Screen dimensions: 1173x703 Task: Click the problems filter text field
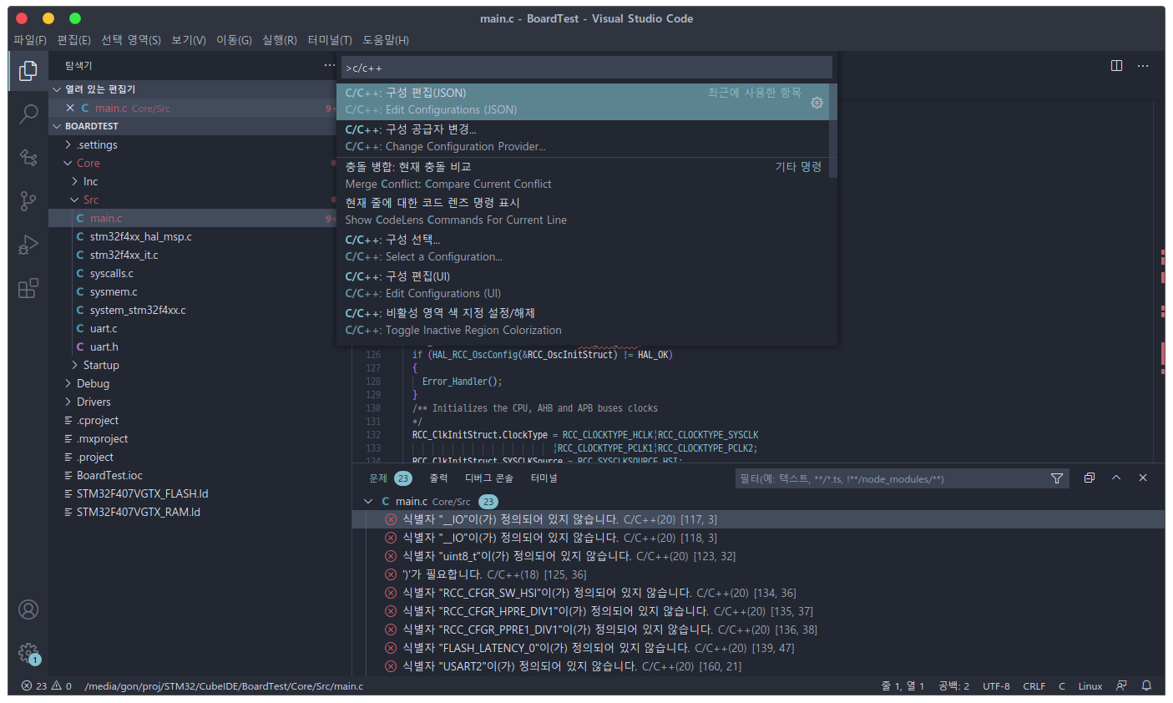892,478
